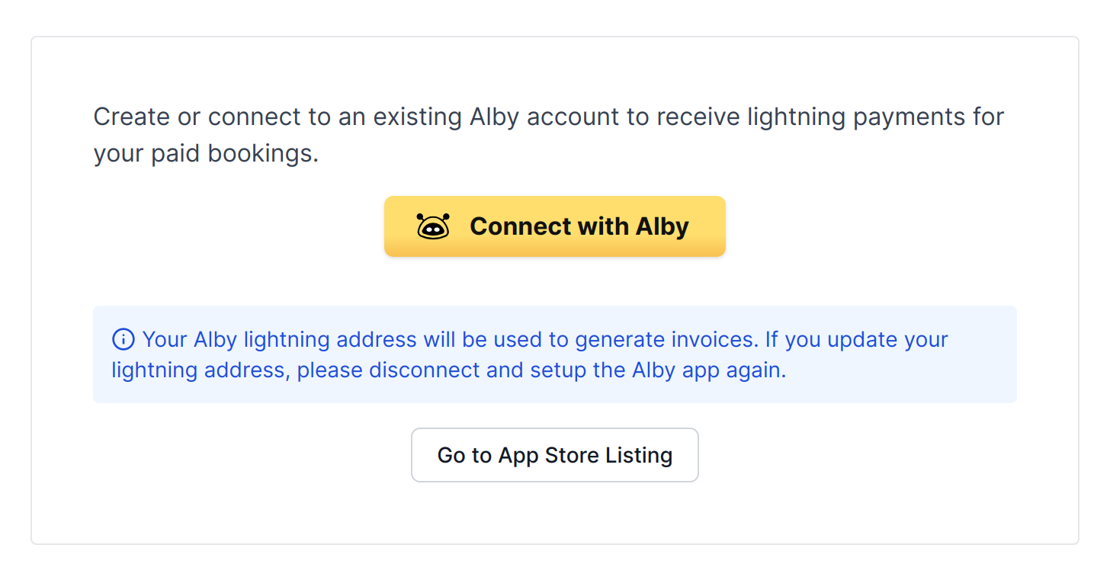Start connecting an Alby account

click(554, 226)
